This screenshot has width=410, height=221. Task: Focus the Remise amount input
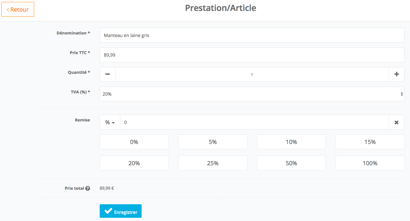(254, 122)
